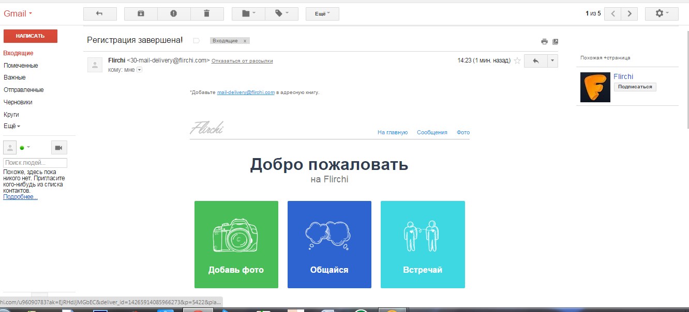Open more reply options dropdown arrow
This screenshot has height=312, width=689.
552,60
